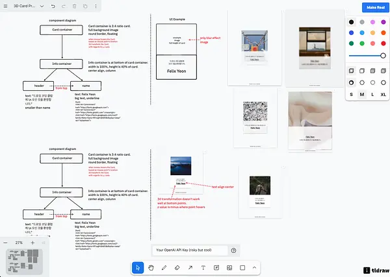Pick the red color swatch
The image size is (390, 277).
click(x=383, y=43)
